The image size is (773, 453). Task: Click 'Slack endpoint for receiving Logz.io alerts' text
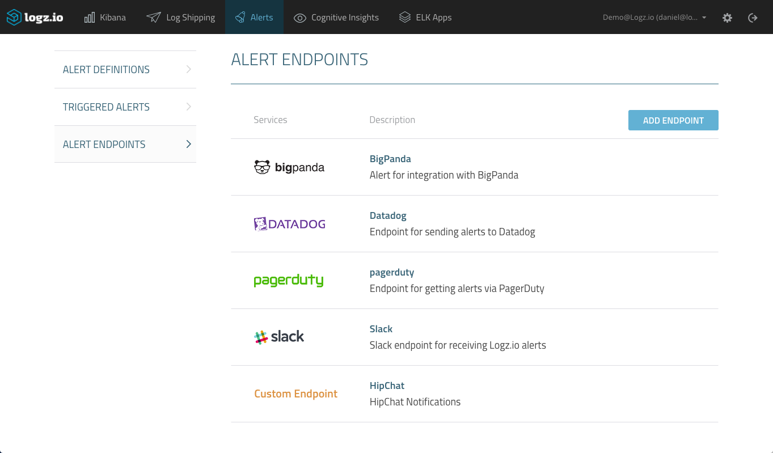(x=458, y=345)
